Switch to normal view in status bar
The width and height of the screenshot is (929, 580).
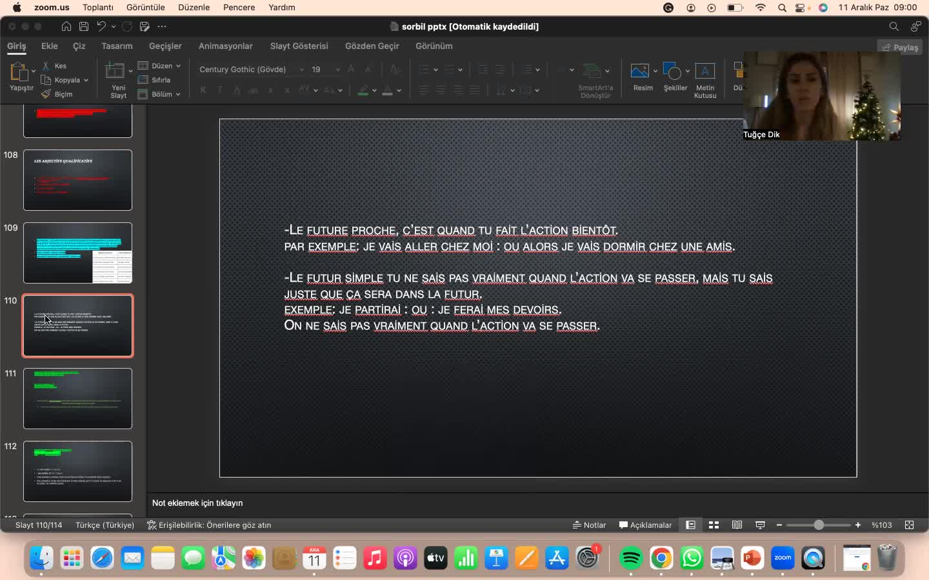[x=690, y=525]
